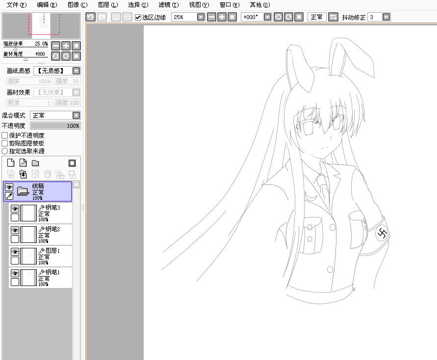Click the undo arrow in top toolbar
Screen dimensions: 437x360
tap(90, 17)
